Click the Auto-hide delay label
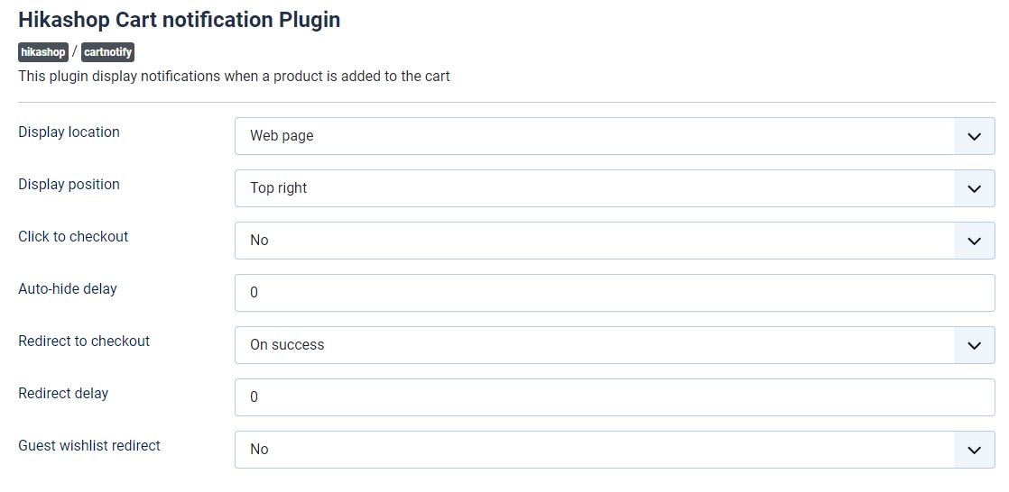Image resolution: width=1009 pixels, height=492 pixels. (68, 289)
